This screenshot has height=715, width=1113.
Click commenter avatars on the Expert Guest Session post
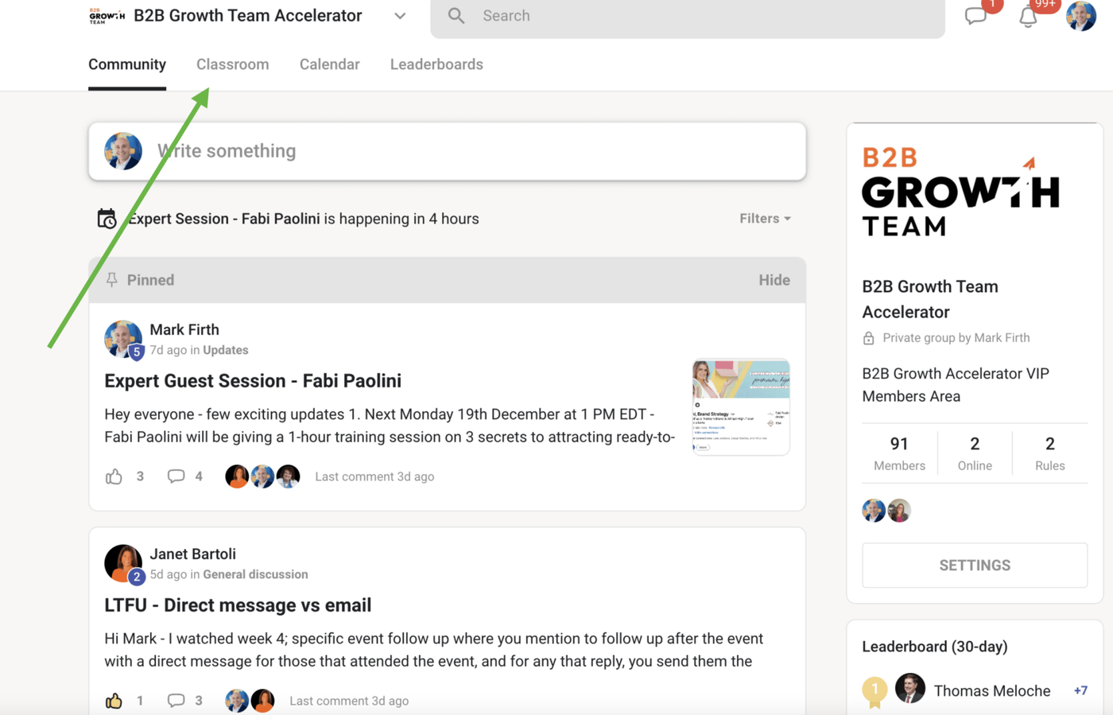pyautogui.click(x=262, y=476)
